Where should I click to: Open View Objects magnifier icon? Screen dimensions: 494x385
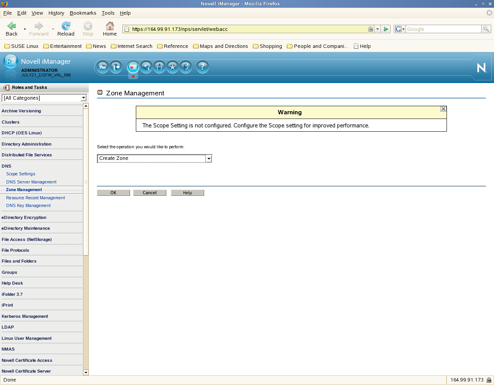[x=146, y=67]
